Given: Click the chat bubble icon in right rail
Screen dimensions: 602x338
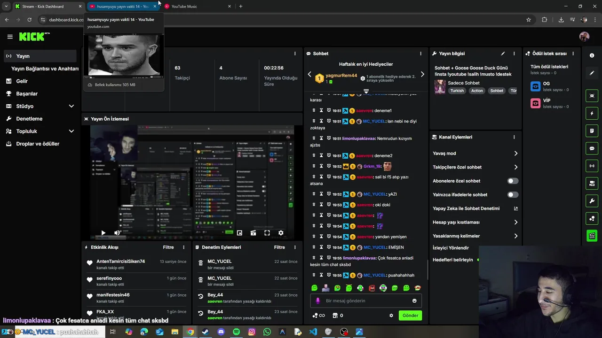Looking at the screenshot, I should 592,148.
